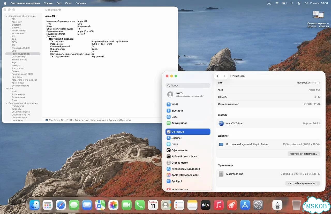Screen dimensions: 331x214
Task: Open Wi-Fi in the Settings sidebar
Action: point(188,104)
